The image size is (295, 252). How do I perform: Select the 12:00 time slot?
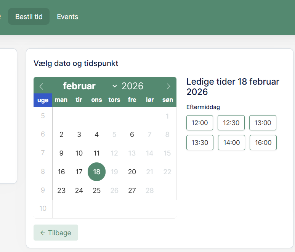tap(200, 123)
